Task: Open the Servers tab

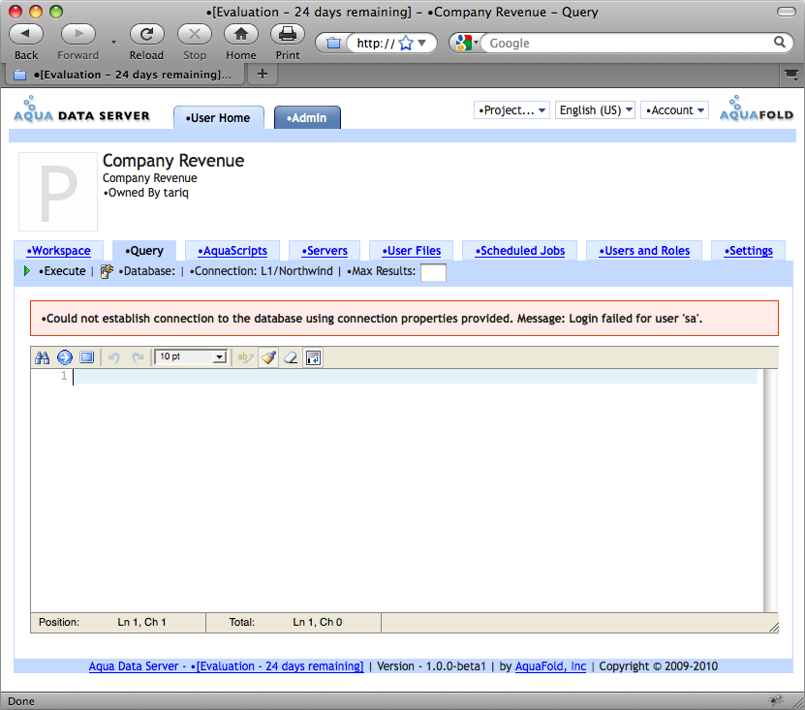Action: [x=325, y=251]
